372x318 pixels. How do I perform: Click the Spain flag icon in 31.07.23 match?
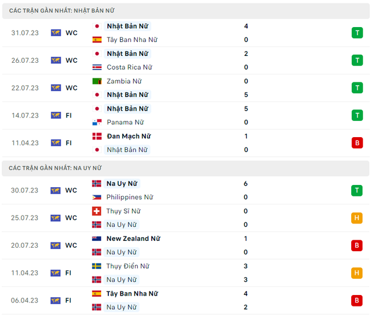click(x=97, y=40)
